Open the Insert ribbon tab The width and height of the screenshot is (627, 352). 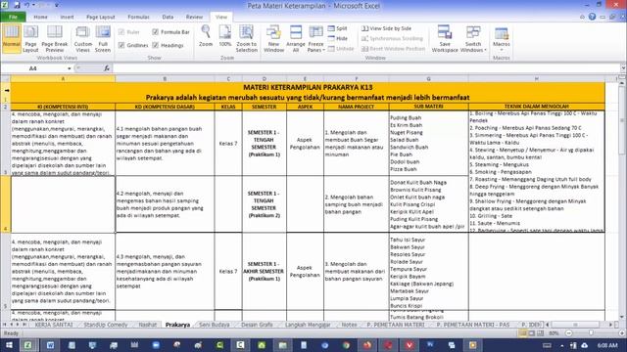(x=67, y=17)
